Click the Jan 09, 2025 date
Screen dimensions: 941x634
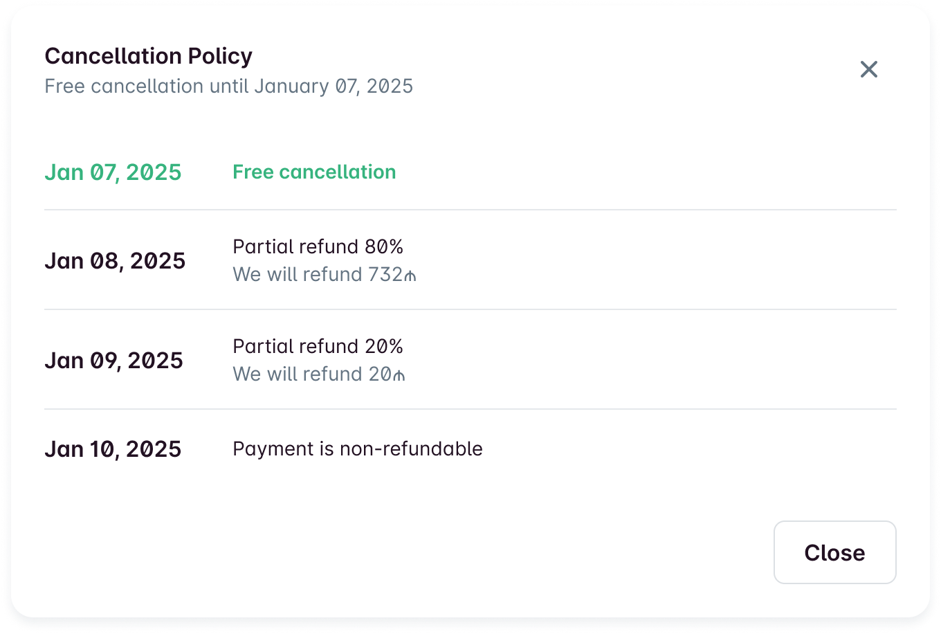coord(113,361)
